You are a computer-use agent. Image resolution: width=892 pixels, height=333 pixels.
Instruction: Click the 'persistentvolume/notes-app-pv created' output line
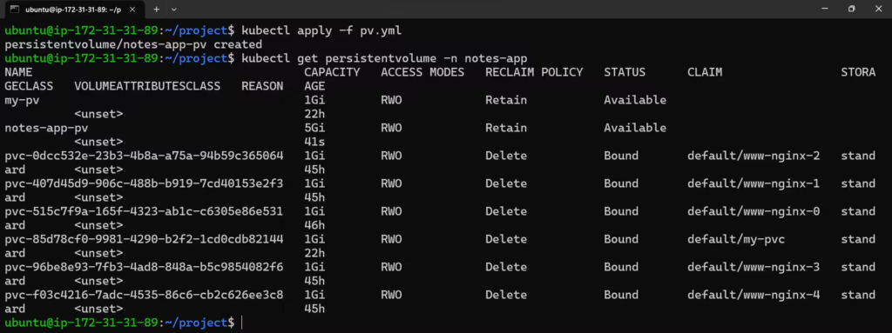tap(133, 44)
